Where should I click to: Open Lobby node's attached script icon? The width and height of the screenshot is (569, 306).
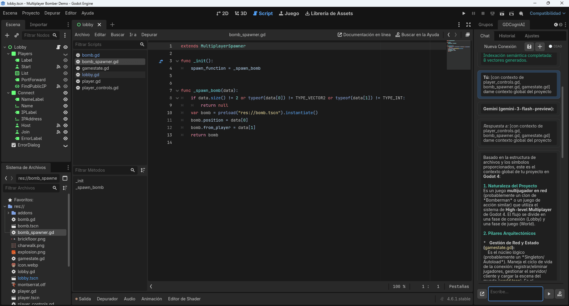[x=58, y=47]
